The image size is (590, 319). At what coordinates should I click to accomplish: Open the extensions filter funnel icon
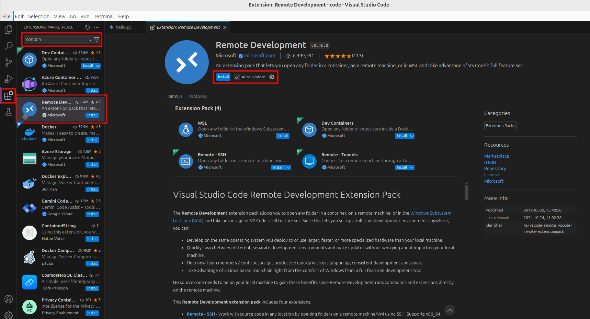click(x=97, y=39)
